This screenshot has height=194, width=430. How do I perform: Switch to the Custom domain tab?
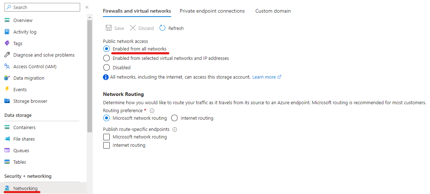point(273,11)
